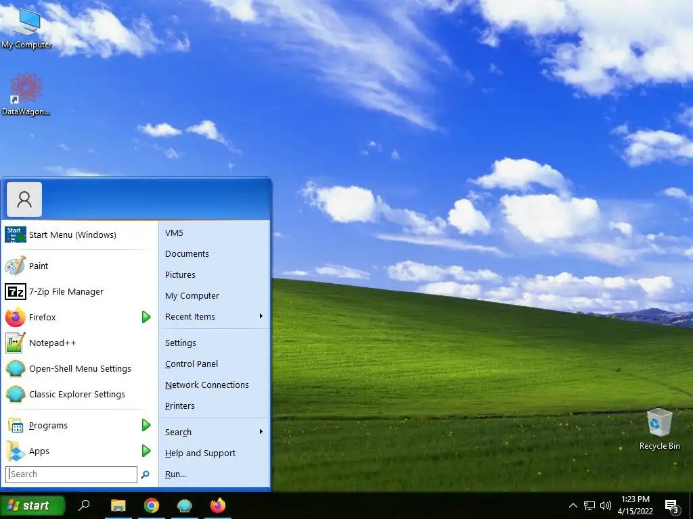
Task: Open the Apps folder icon
Action: click(x=16, y=451)
